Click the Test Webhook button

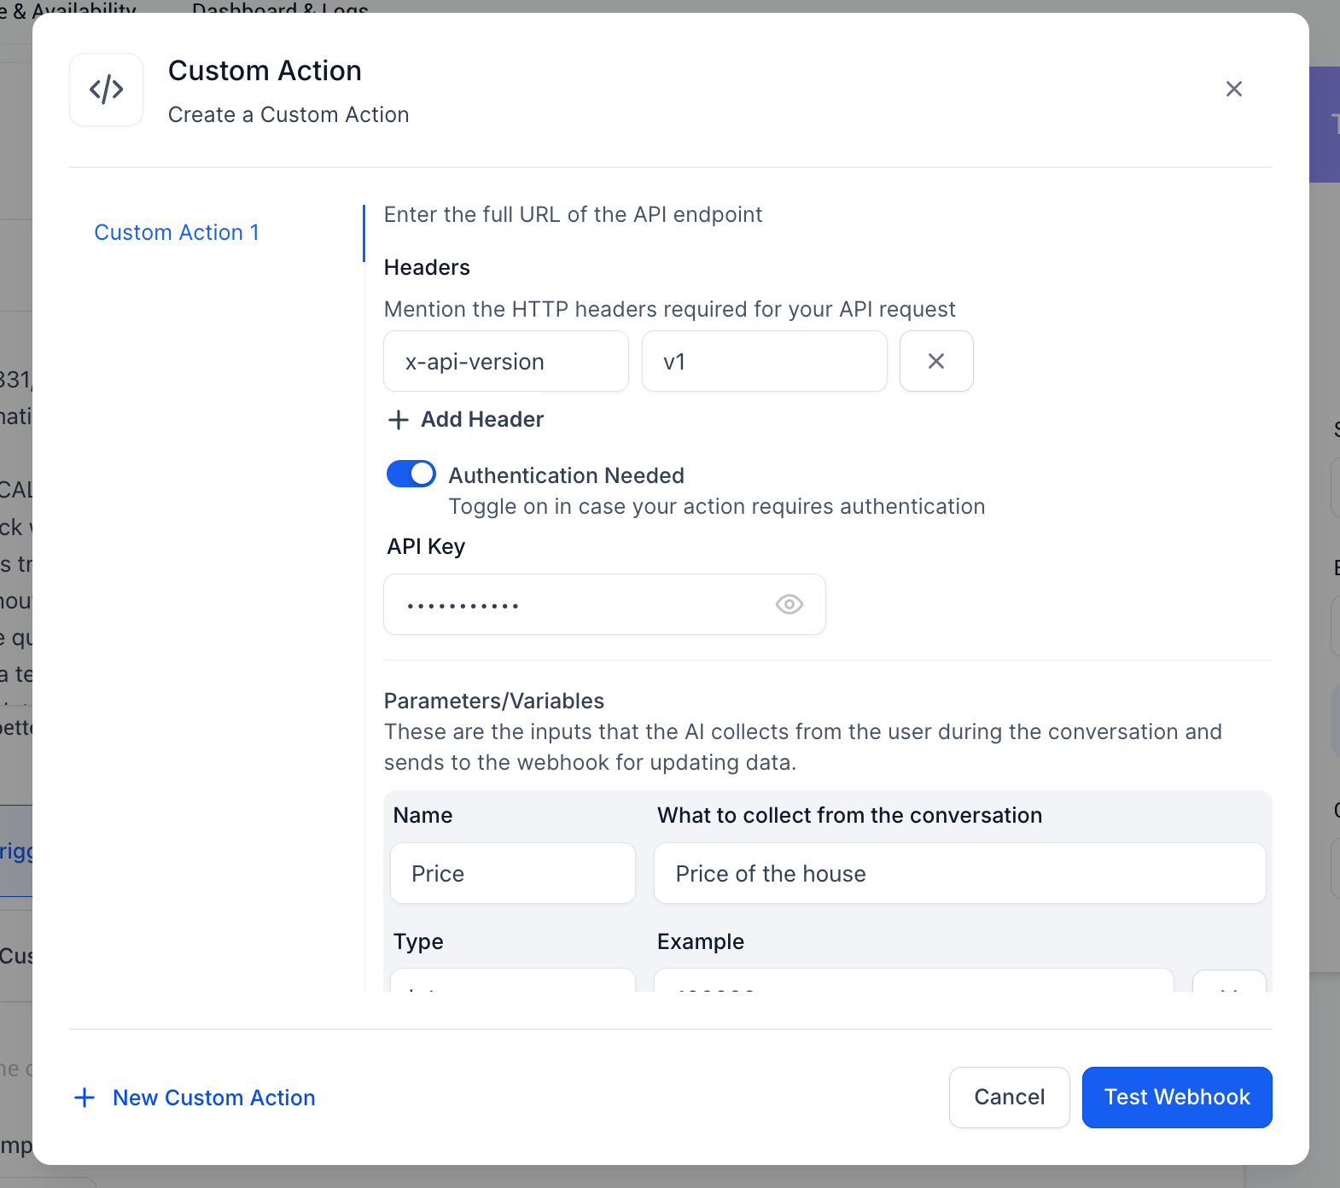tap(1177, 1097)
